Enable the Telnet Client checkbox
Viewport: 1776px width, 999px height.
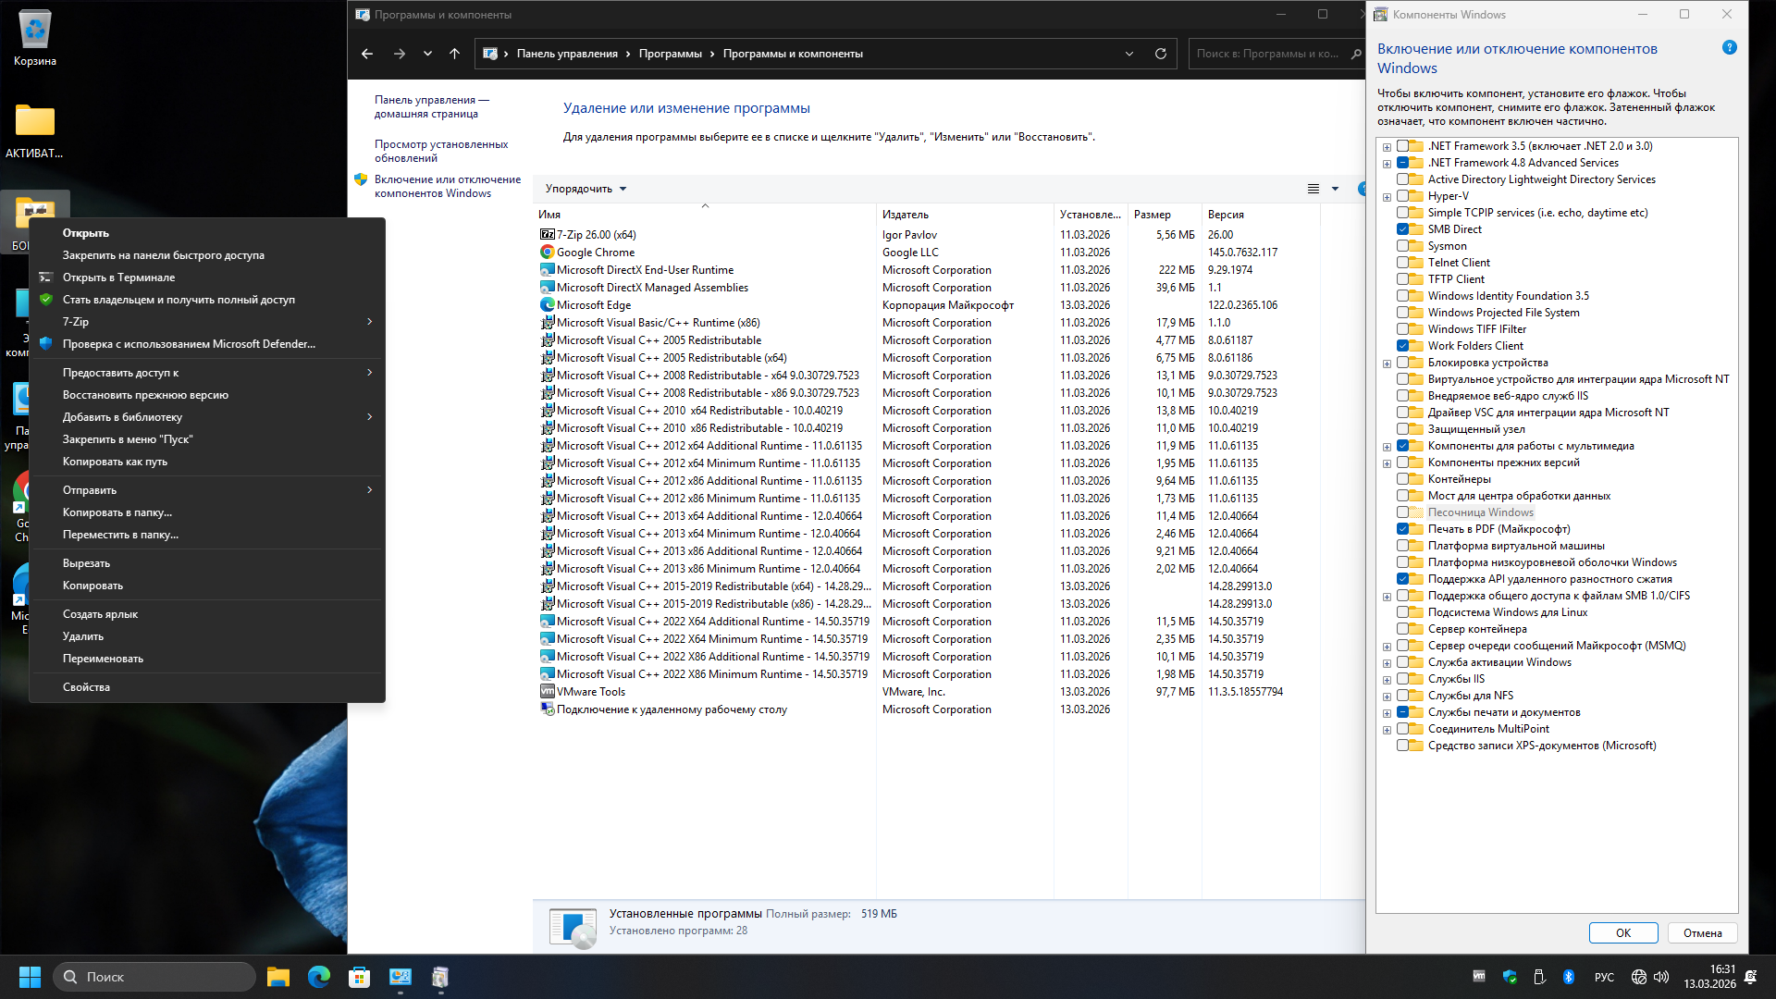coord(1402,263)
